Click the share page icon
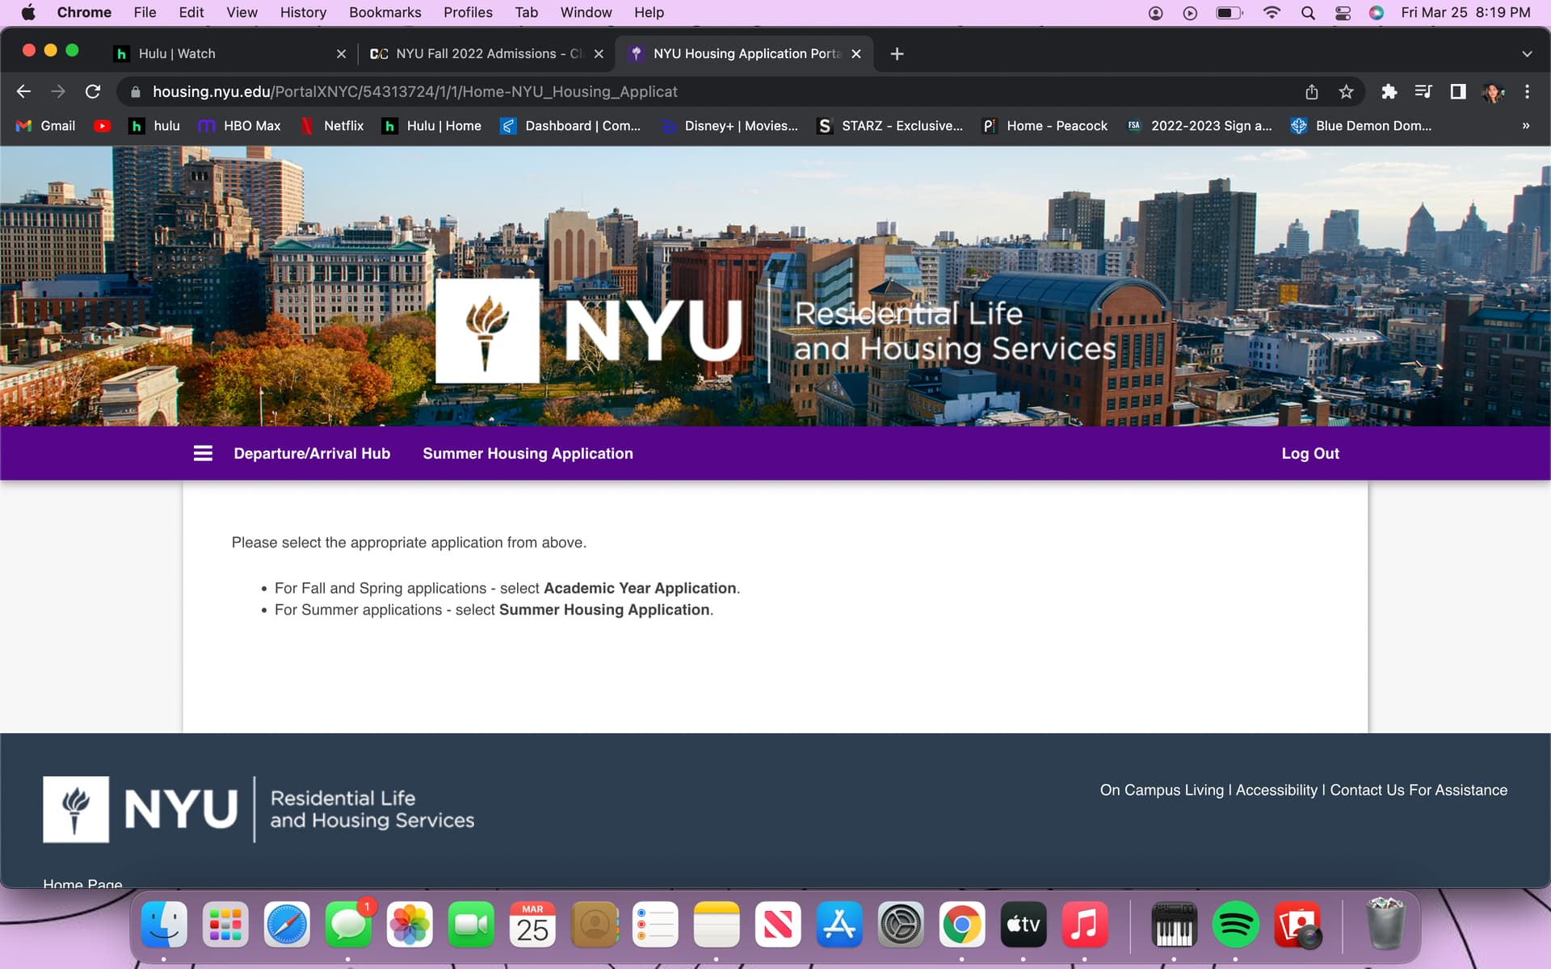 click(x=1311, y=91)
